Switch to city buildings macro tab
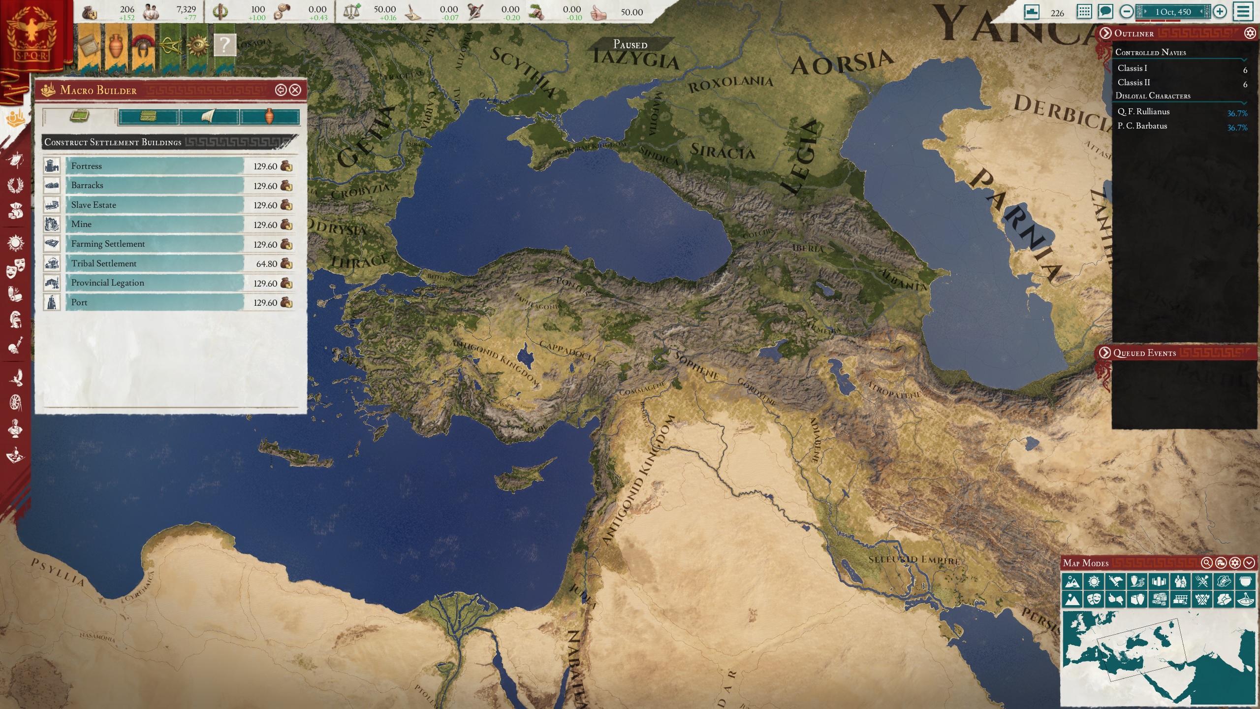The image size is (1260, 709). pos(148,117)
